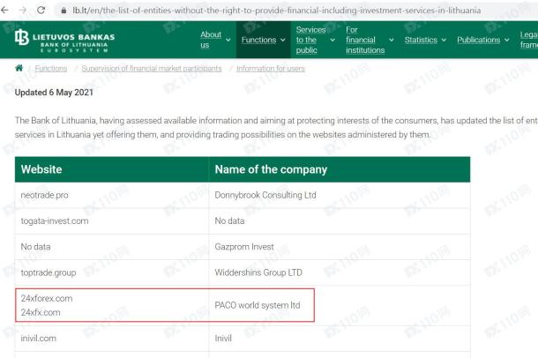The height and width of the screenshot is (358, 538).
Task: Open For financial institutions menu
Action: 365,40
